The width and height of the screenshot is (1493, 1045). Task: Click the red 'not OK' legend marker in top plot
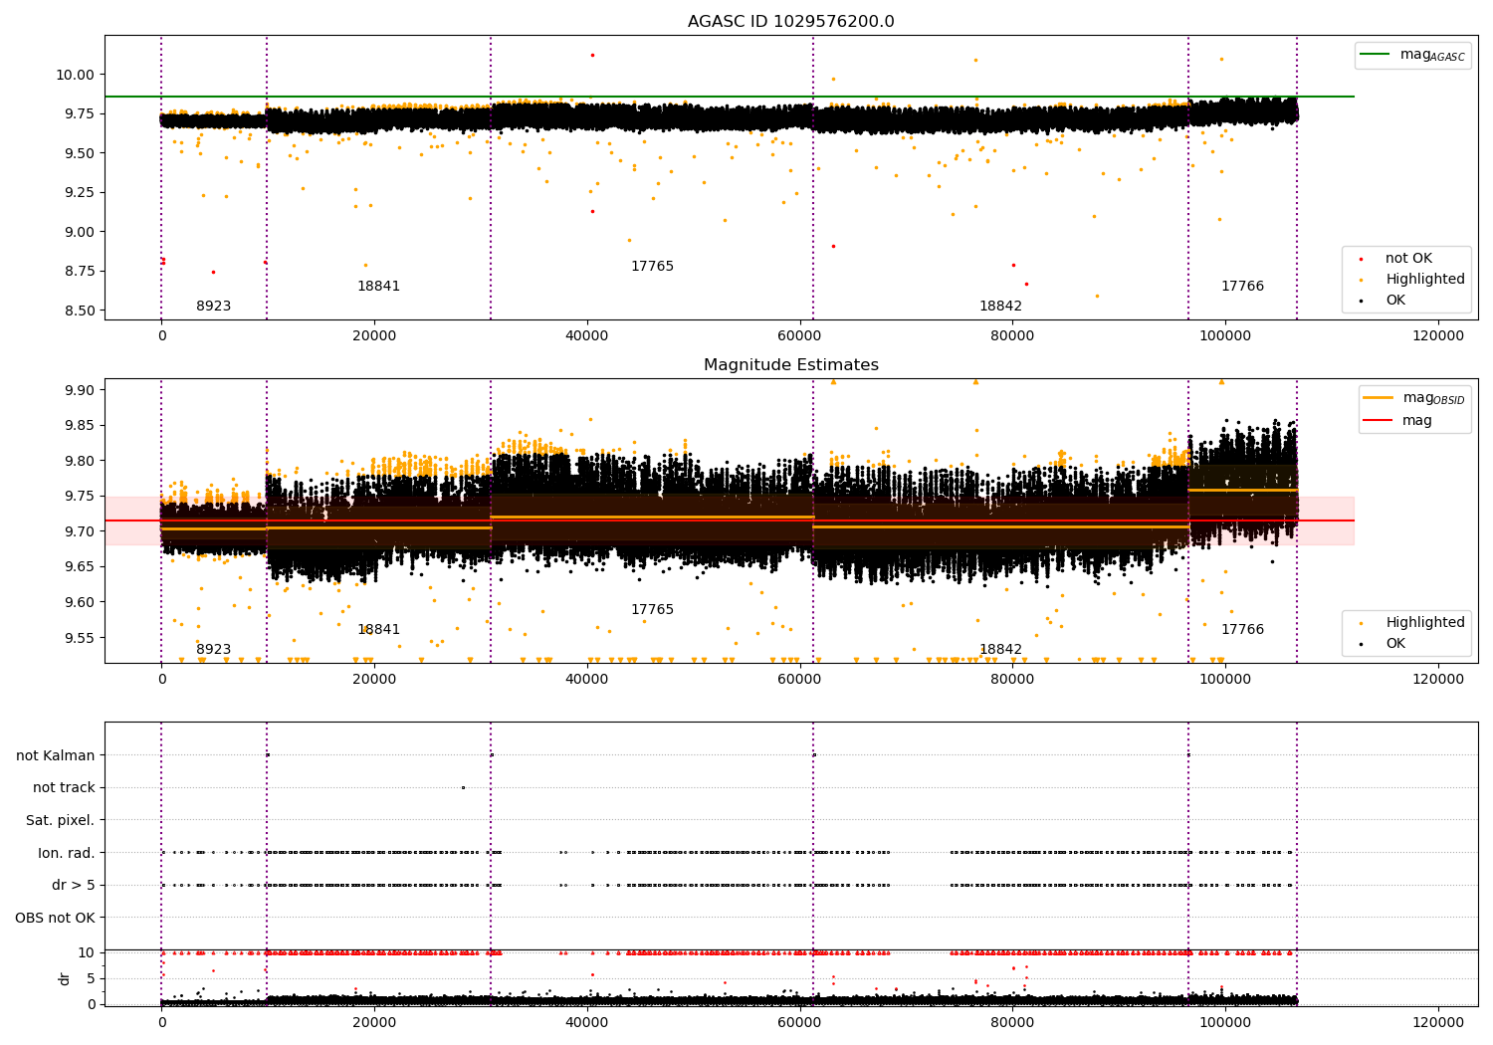click(x=1361, y=259)
